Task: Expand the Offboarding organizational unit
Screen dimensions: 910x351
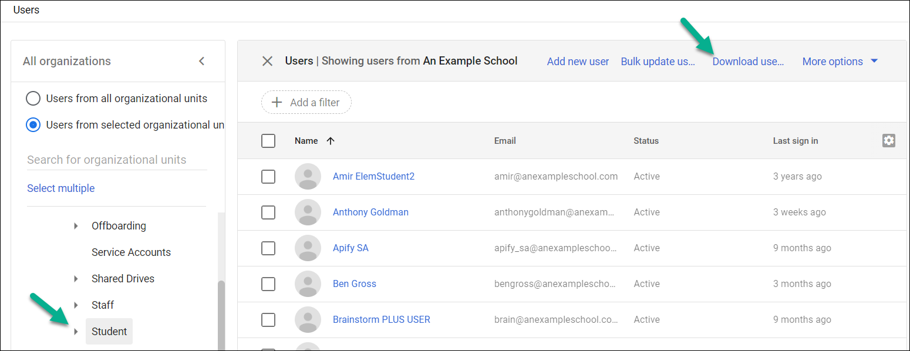Action: coord(76,226)
